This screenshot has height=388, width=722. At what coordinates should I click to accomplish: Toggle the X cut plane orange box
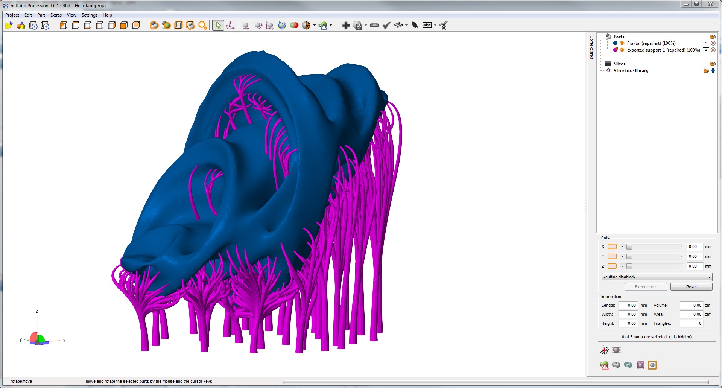click(x=612, y=247)
